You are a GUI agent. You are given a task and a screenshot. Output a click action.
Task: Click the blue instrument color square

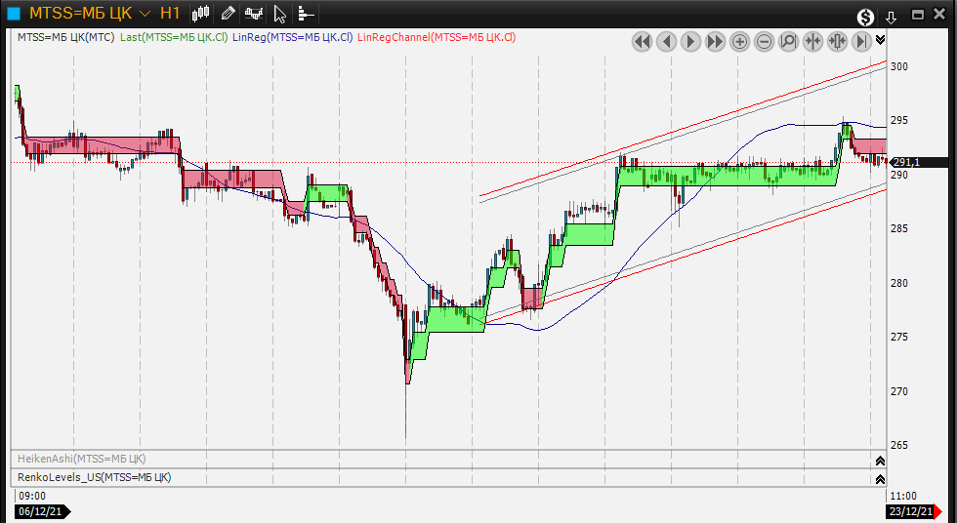pos(14,14)
